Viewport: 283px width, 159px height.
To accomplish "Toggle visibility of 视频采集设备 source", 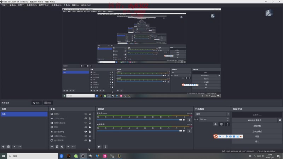I will coord(86,123).
